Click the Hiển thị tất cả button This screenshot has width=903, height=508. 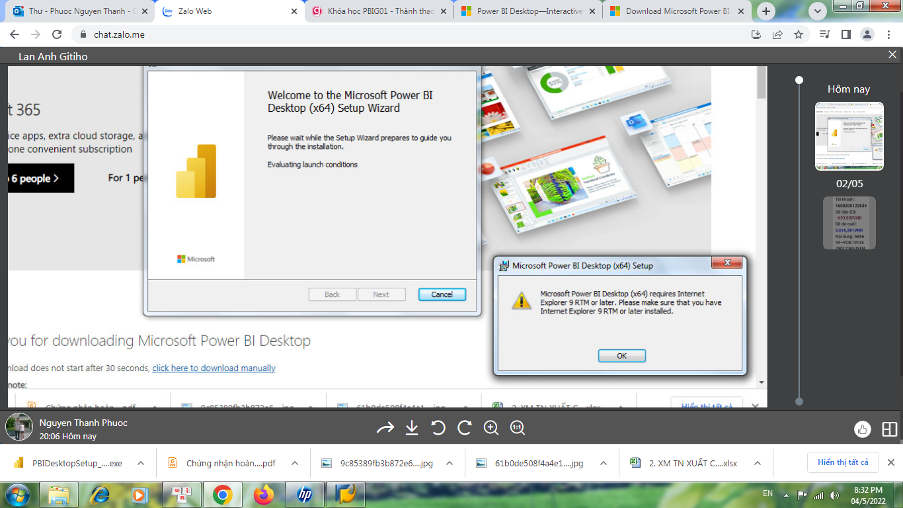tap(843, 462)
